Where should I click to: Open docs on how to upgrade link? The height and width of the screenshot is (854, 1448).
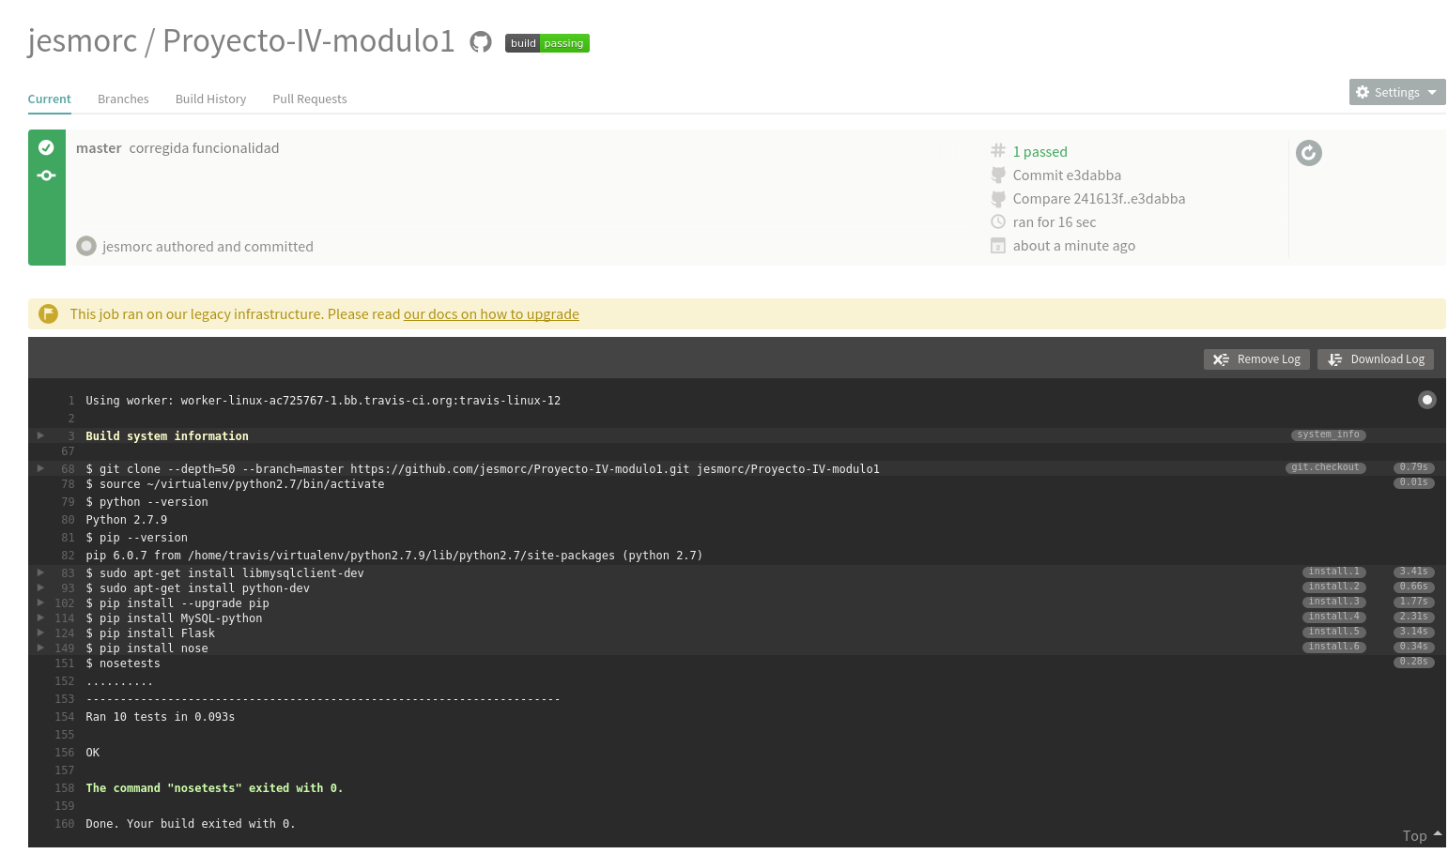(x=491, y=314)
